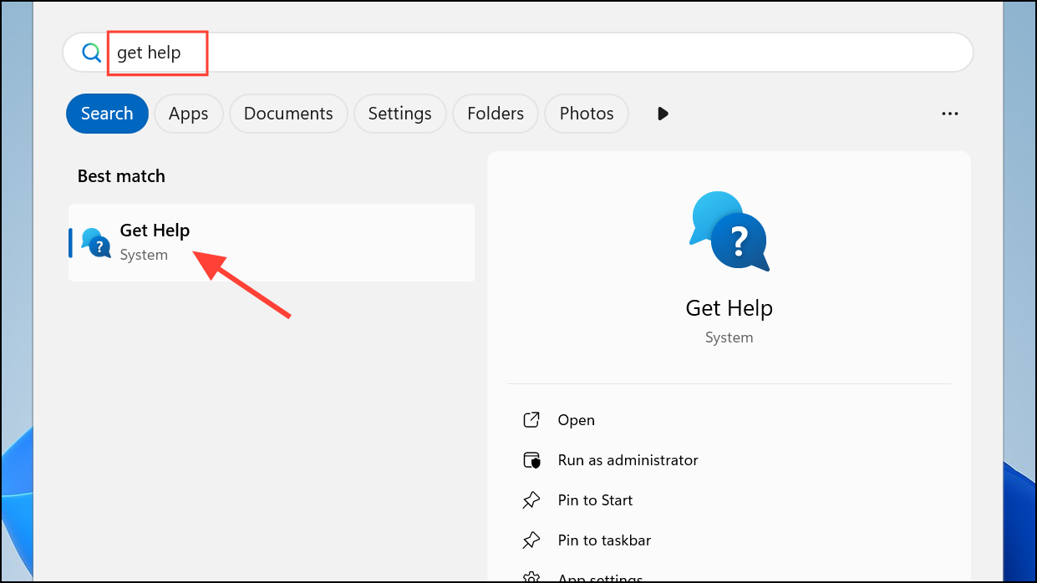Switch to the Documents filter
The width and height of the screenshot is (1037, 583).
pyautogui.click(x=288, y=114)
